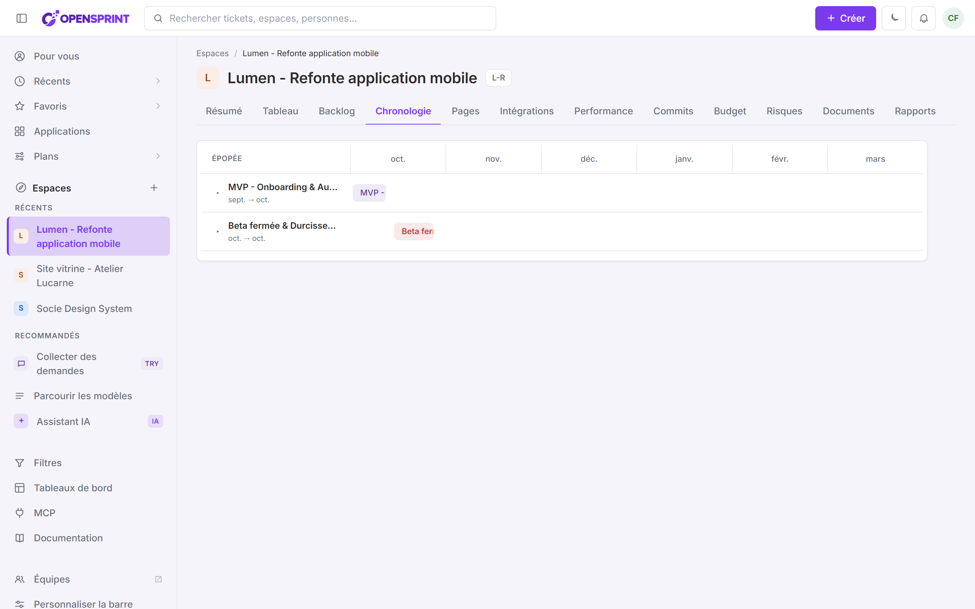Viewport: 975px width, 609px height.
Task: Open the CF user avatar menu
Action: (x=953, y=18)
